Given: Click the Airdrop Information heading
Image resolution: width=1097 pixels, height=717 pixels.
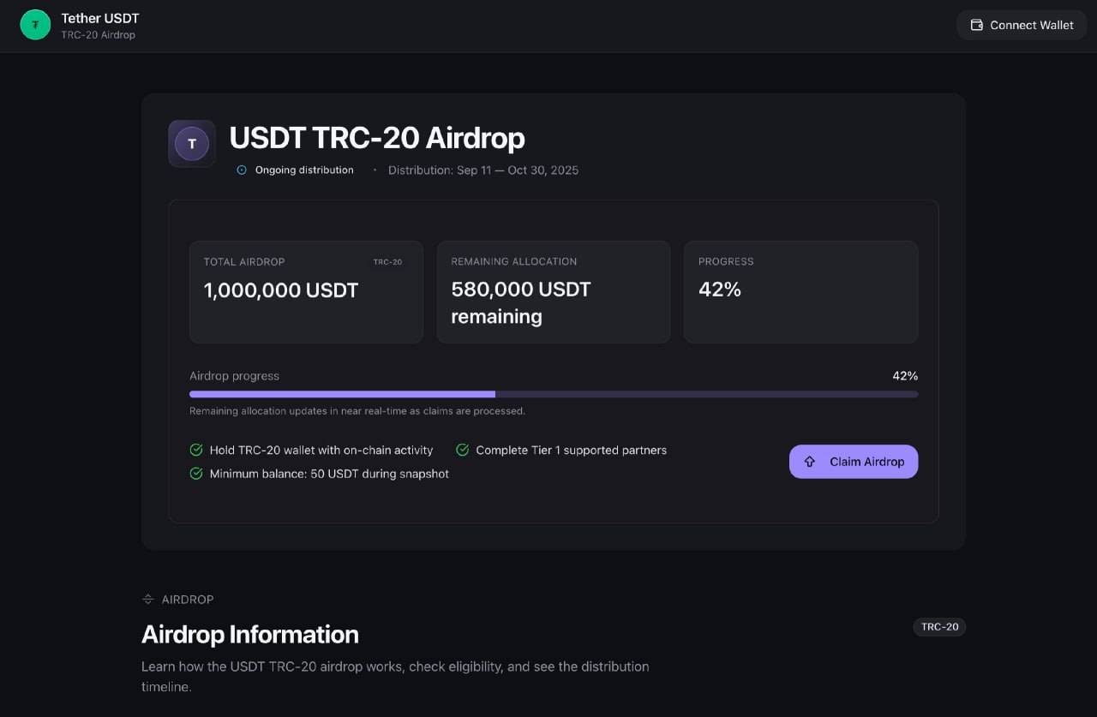Looking at the screenshot, I should point(250,635).
